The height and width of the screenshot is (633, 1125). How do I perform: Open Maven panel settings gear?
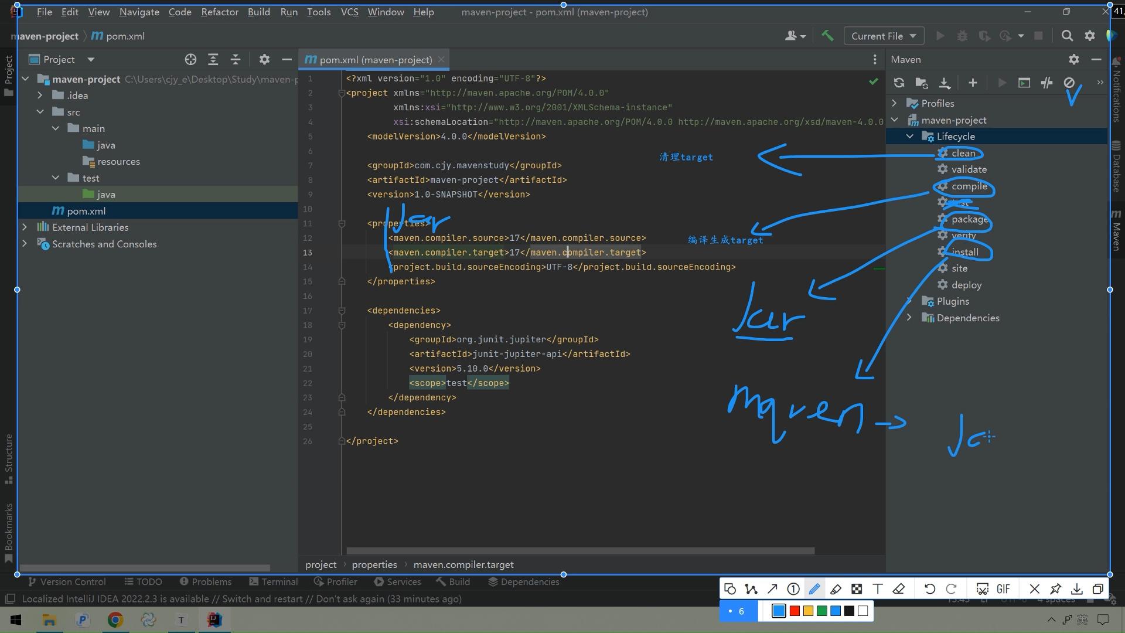tap(1073, 59)
